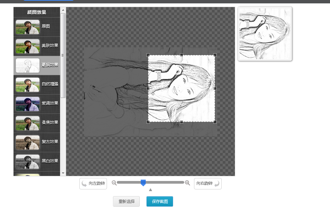This screenshot has height=209, width=330.
Task: Click the top-middle crop selection handle
Action: (182, 55)
